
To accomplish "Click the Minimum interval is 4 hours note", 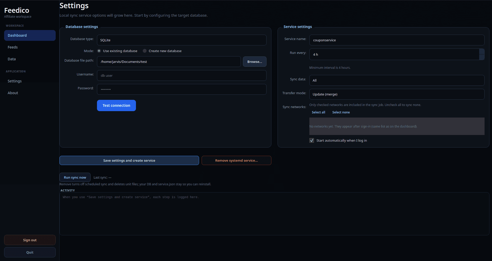I will click(330, 68).
